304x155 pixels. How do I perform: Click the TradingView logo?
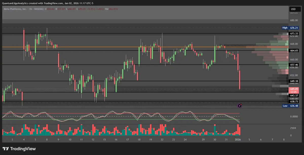tap(19, 149)
